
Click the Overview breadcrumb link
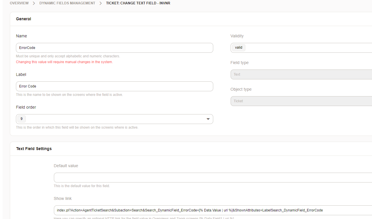[x=19, y=3]
